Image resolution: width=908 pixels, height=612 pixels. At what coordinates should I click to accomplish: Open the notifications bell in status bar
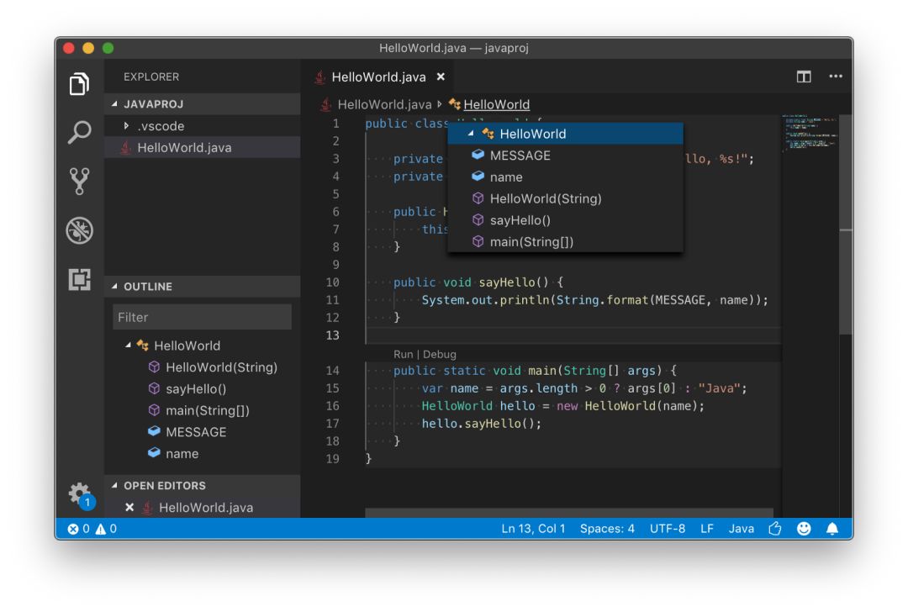[832, 529]
